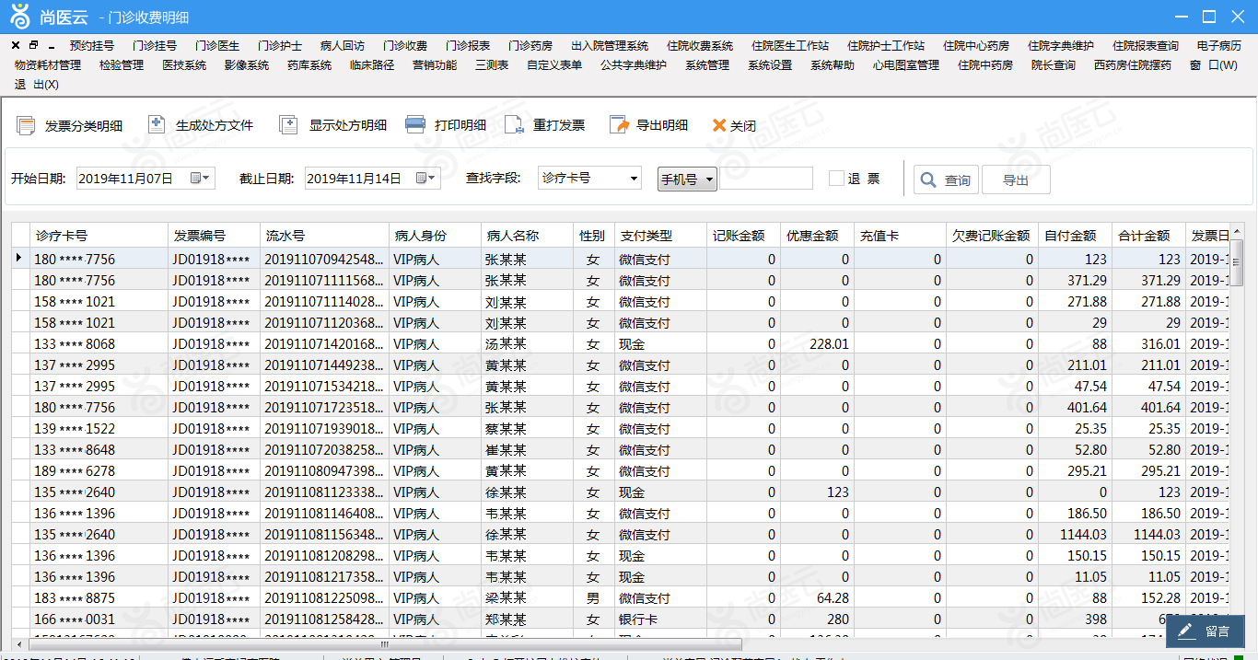The width and height of the screenshot is (1258, 660).
Task: Click the 退 出(X) menu item
Action: click(37, 85)
